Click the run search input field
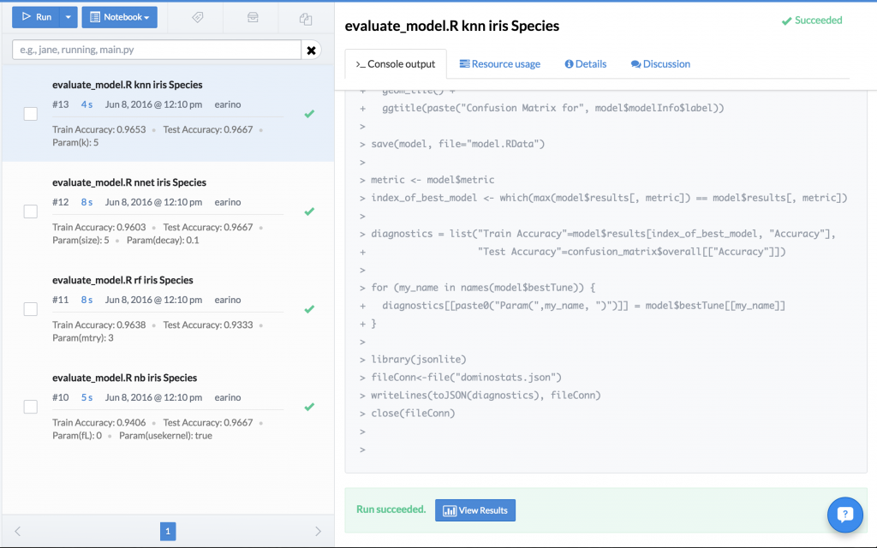The width and height of the screenshot is (877, 548). pyautogui.click(x=157, y=51)
